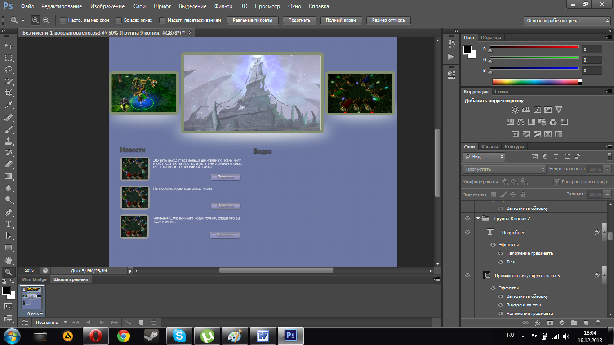
Task: Uncheck 'Распространить кадр 1' checkbox
Action: click(x=557, y=181)
